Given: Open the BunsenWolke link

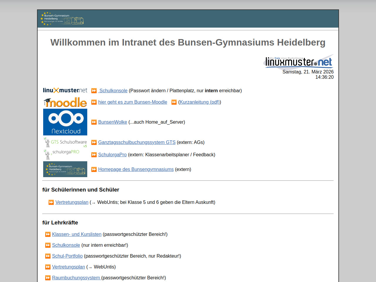Looking at the screenshot, I should [x=113, y=122].
